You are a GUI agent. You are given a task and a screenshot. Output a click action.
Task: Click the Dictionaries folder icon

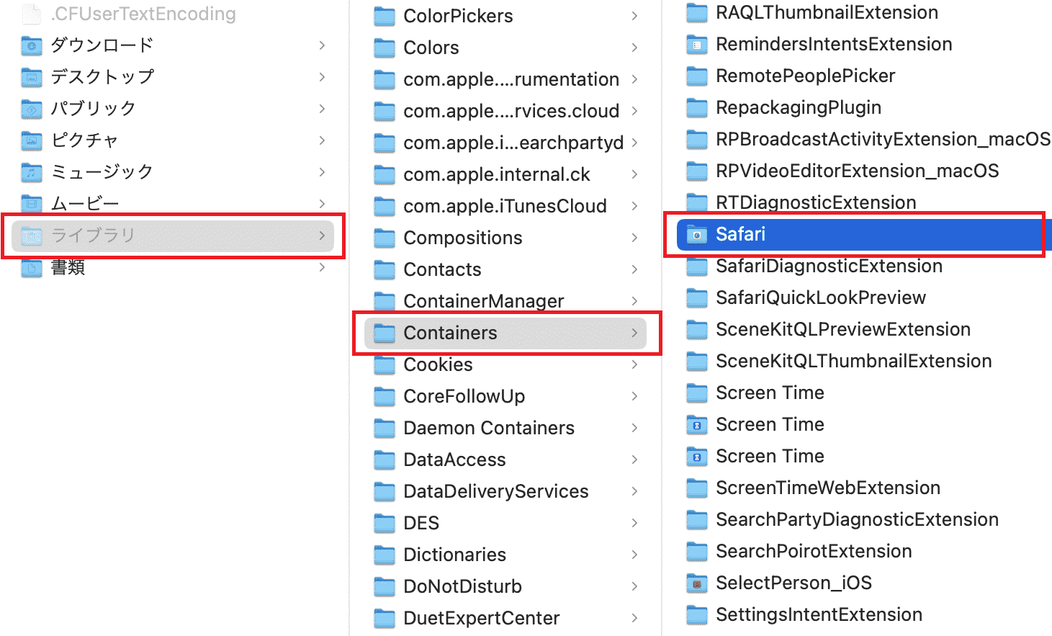tap(385, 555)
